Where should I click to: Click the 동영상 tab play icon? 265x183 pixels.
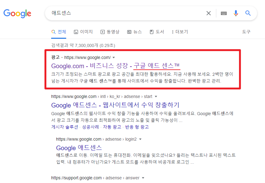pos(103,32)
